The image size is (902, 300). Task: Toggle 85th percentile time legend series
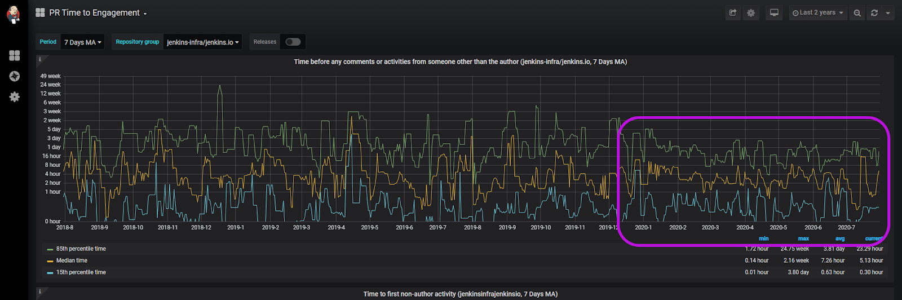[81, 249]
